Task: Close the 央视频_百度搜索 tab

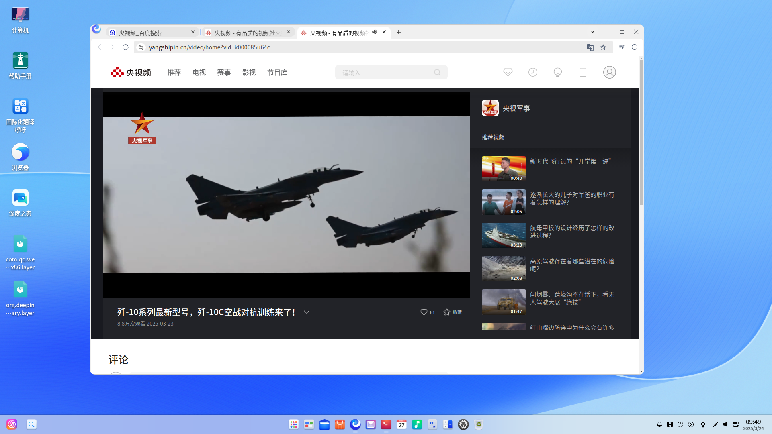Action: point(193,32)
